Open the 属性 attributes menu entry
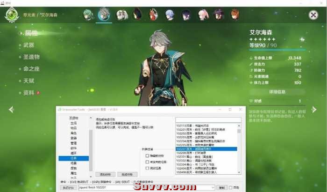The height and width of the screenshot is (192, 327). pyautogui.click(x=31, y=33)
